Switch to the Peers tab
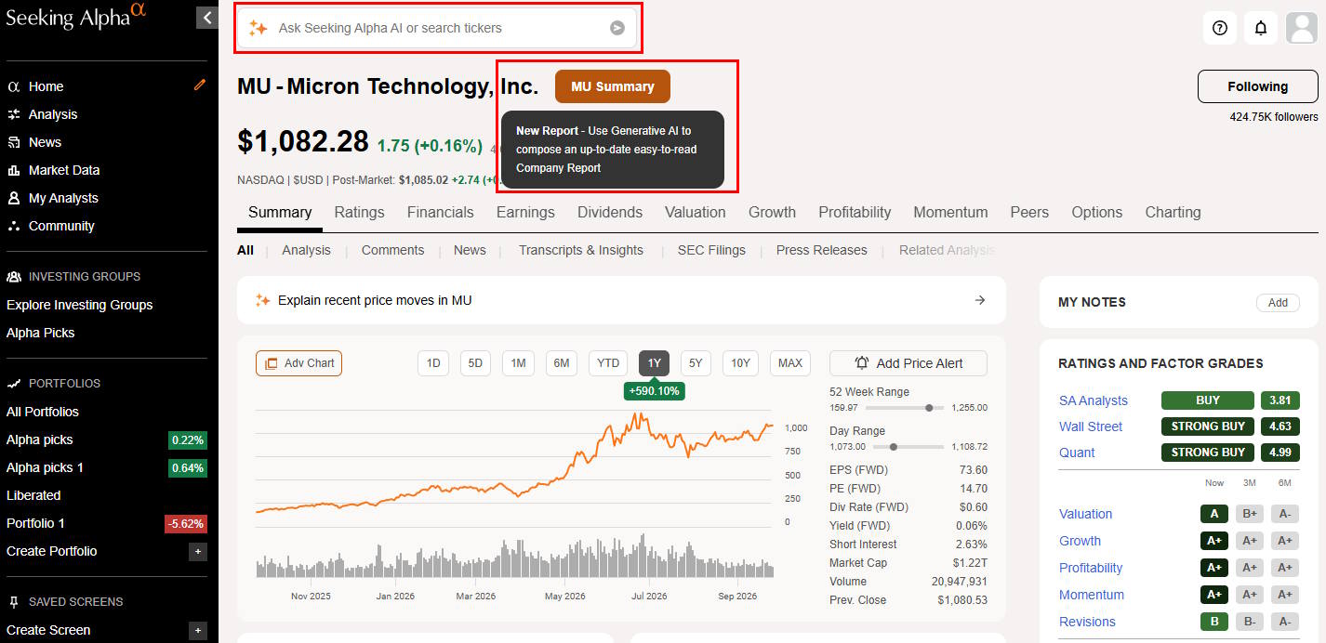This screenshot has width=1326, height=643. (x=1029, y=212)
